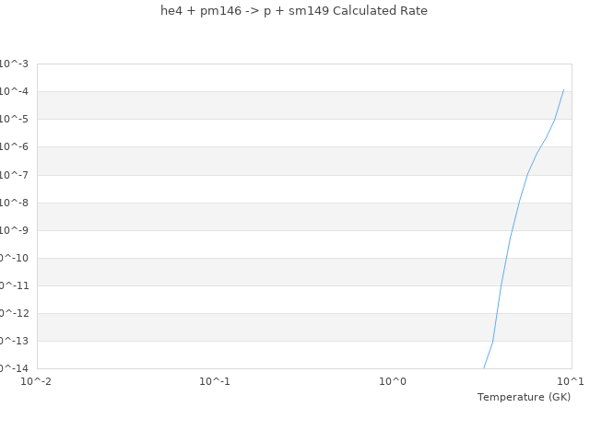Click the 10^-2 x-axis tick label

[37, 381]
